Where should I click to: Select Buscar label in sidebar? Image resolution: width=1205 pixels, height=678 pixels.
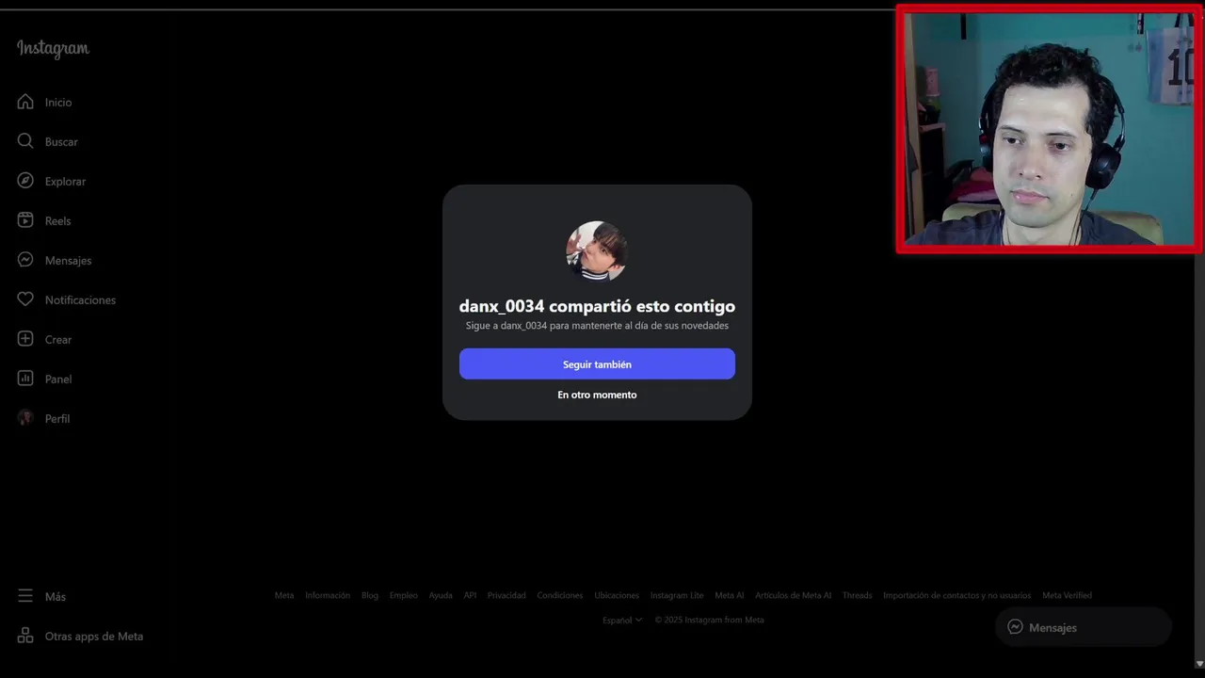(61, 142)
